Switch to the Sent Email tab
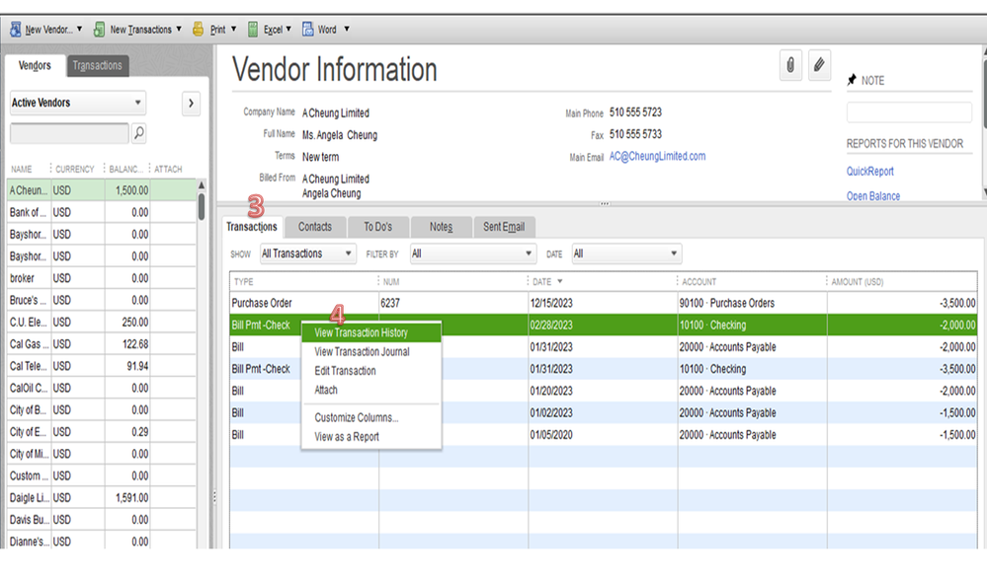The width and height of the screenshot is (987, 583). tap(504, 227)
